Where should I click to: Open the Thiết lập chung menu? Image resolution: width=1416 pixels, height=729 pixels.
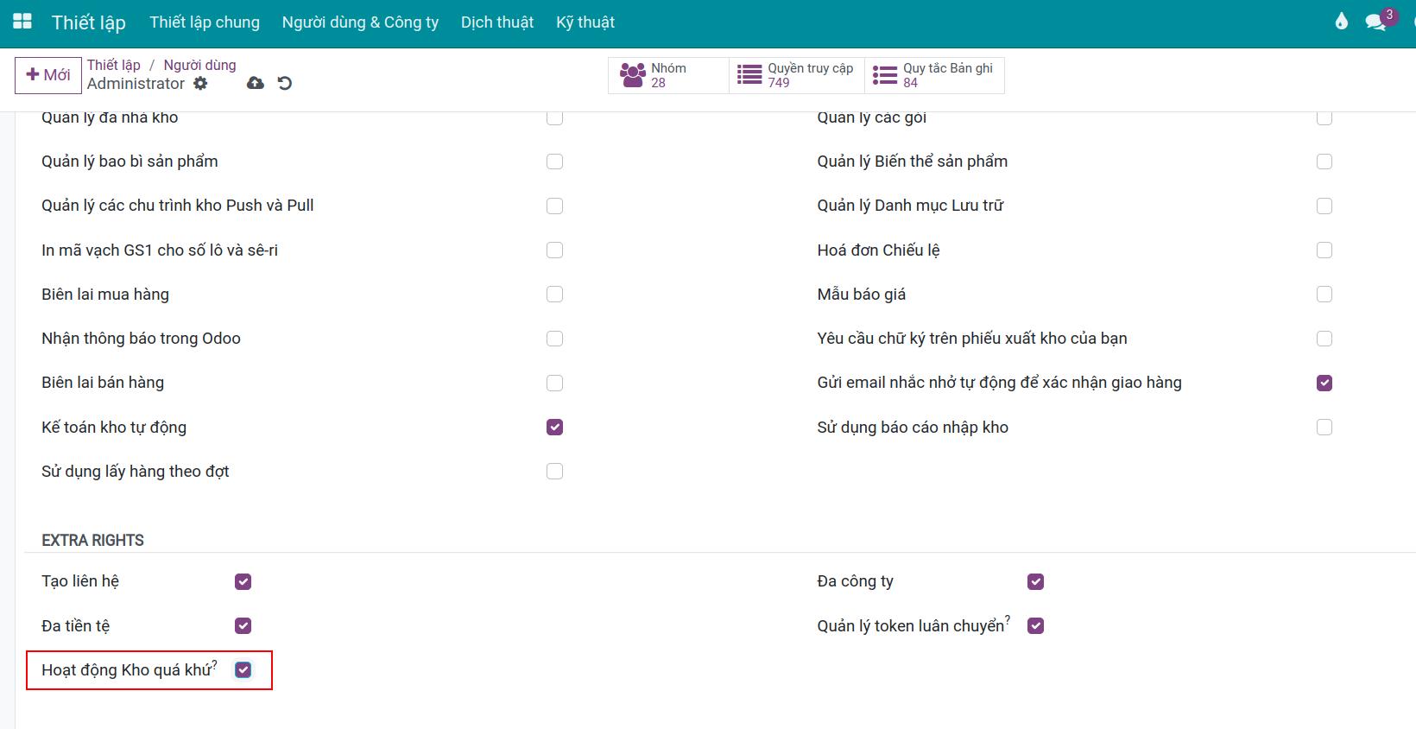pyautogui.click(x=205, y=22)
